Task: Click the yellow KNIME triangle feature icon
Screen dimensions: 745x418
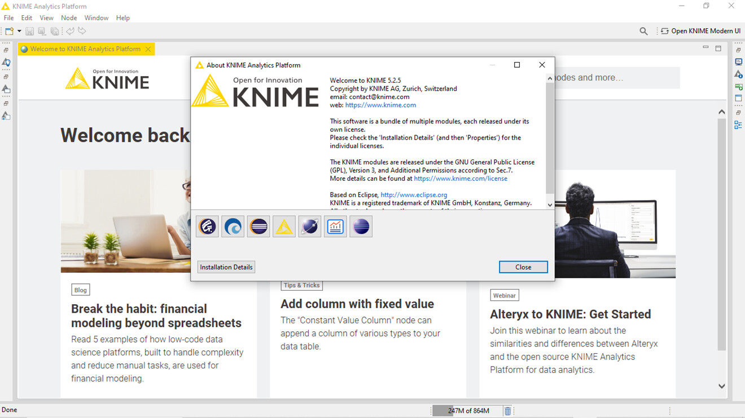Action: pos(284,226)
